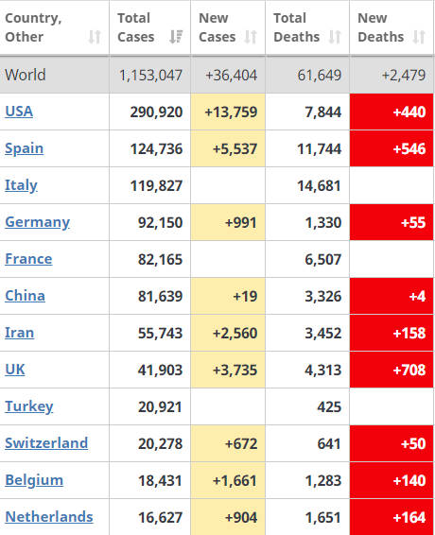Open the Belgium country link
The height and width of the screenshot is (535, 435).
pyautogui.click(x=34, y=480)
